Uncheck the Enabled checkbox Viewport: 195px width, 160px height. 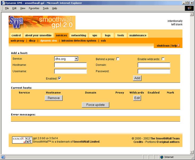[59, 78]
